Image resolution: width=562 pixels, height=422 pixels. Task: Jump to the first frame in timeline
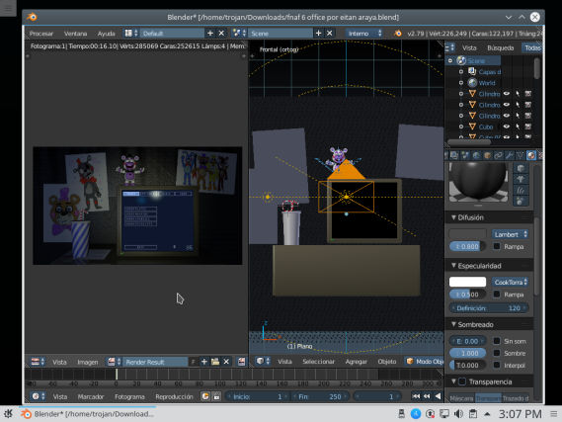[x=416, y=396]
